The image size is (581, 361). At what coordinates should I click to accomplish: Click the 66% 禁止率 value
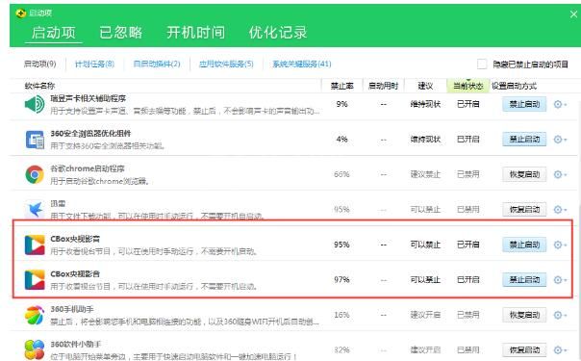pyautogui.click(x=341, y=174)
